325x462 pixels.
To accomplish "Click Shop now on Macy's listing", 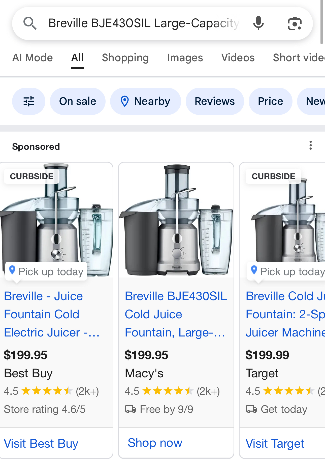I will [x=155, y=443].
